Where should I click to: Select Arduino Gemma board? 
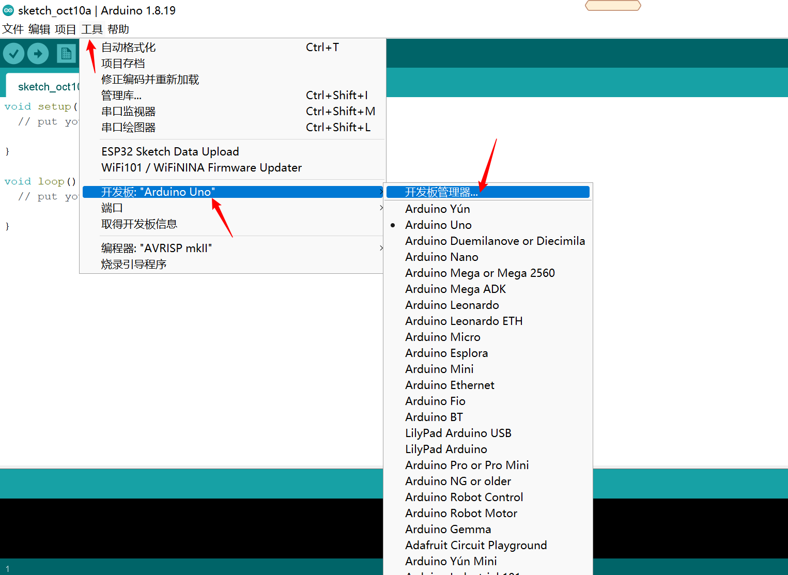coord(488,529)
